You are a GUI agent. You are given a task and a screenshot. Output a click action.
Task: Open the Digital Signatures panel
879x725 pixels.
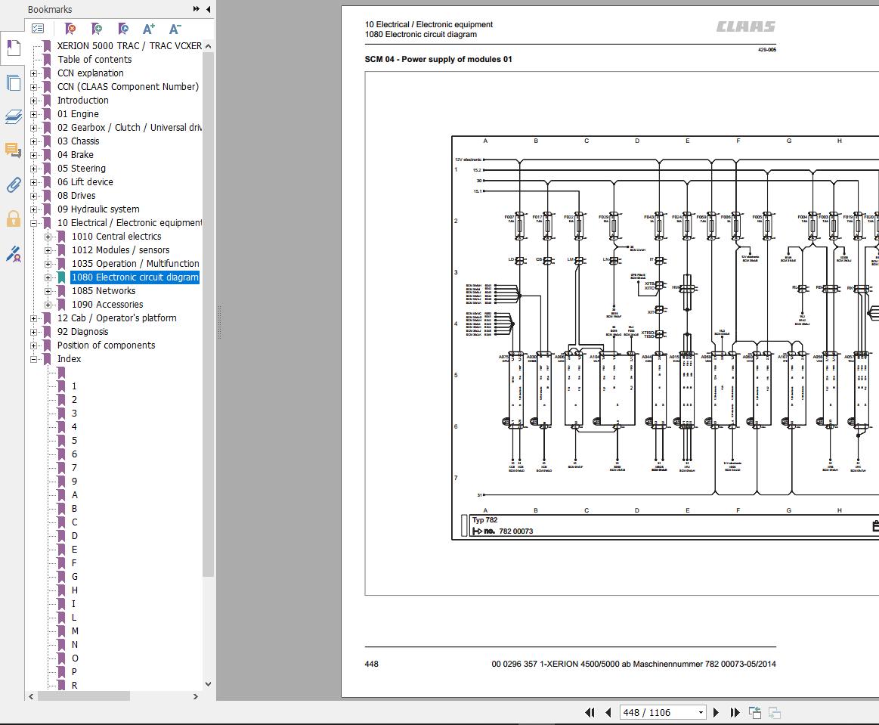coord(13,254)
